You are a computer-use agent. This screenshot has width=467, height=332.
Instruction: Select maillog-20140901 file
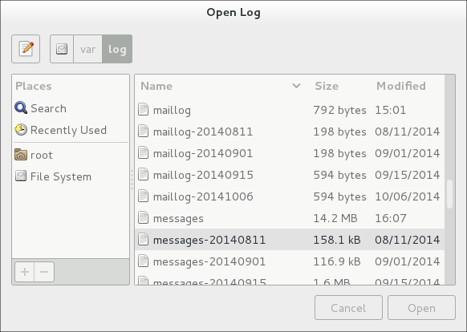[x=290, y=153]
